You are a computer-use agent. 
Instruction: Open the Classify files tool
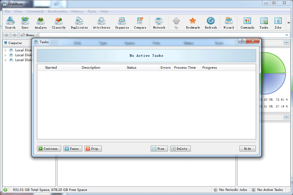point(59,23)
